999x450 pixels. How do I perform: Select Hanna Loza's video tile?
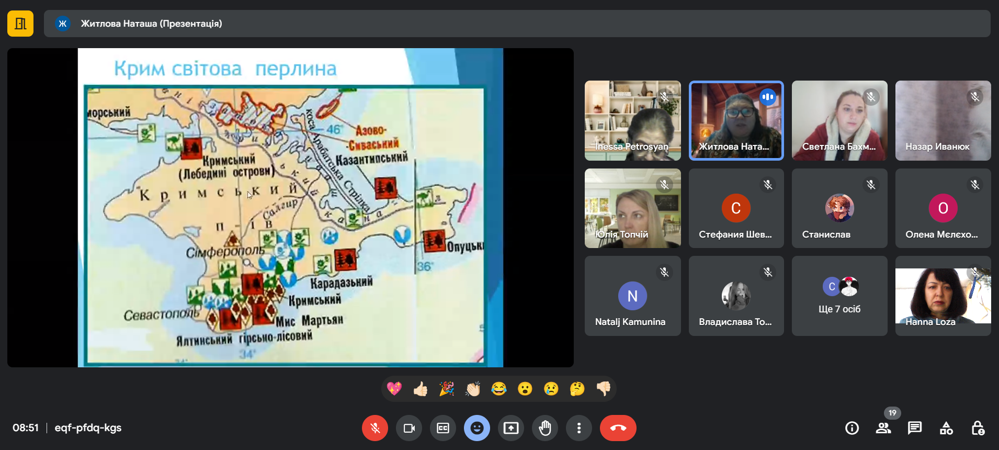tap(943, 296)
